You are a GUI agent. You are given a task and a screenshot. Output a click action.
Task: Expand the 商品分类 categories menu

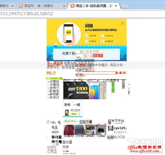[116, 65]
